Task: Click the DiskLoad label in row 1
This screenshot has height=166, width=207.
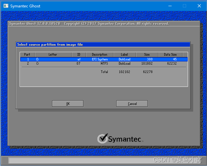Action: click(124, 59)
